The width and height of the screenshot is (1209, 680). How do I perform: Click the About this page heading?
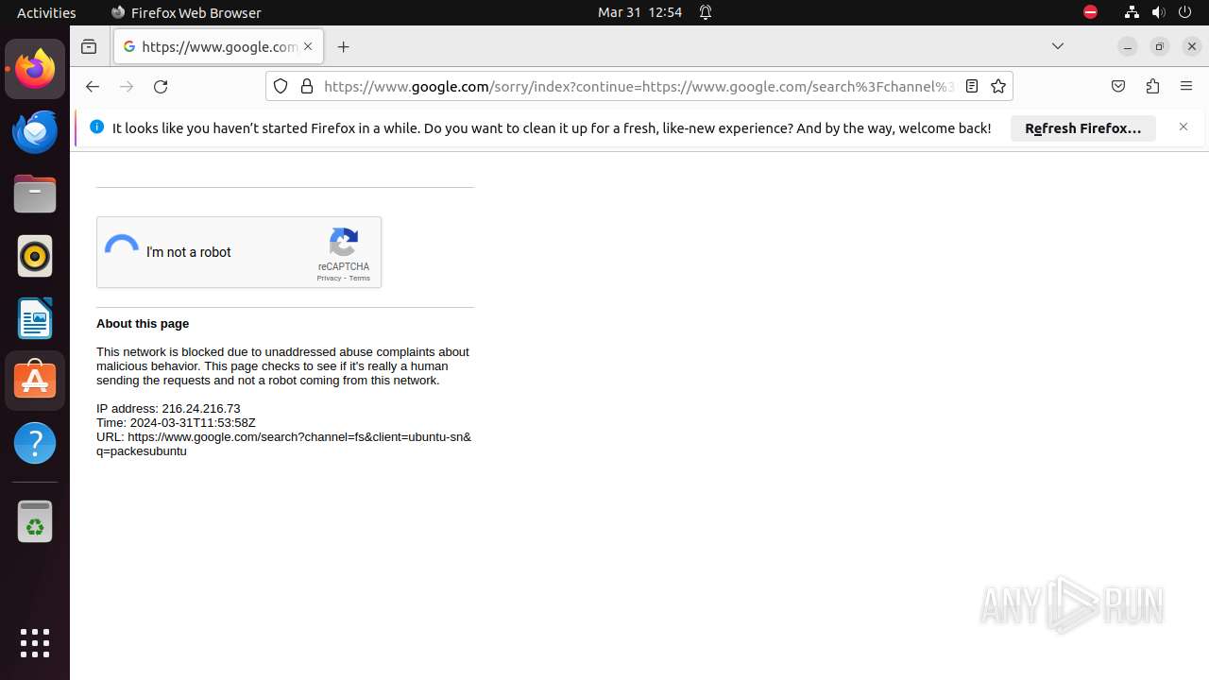[x=143, y=323]
